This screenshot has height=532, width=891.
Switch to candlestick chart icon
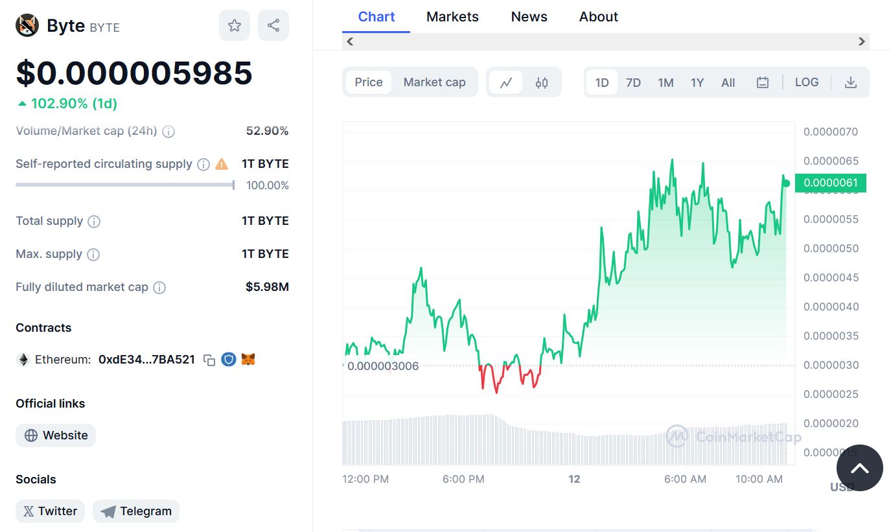coord(542,82)
